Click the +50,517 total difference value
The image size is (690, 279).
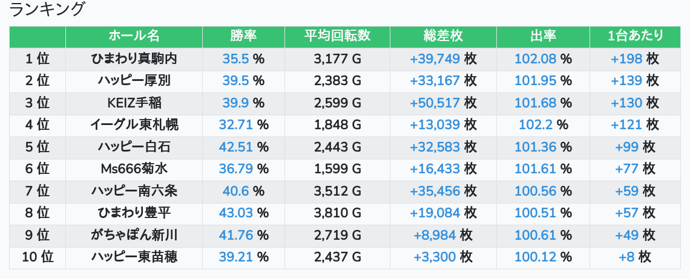tap(435, 103)
